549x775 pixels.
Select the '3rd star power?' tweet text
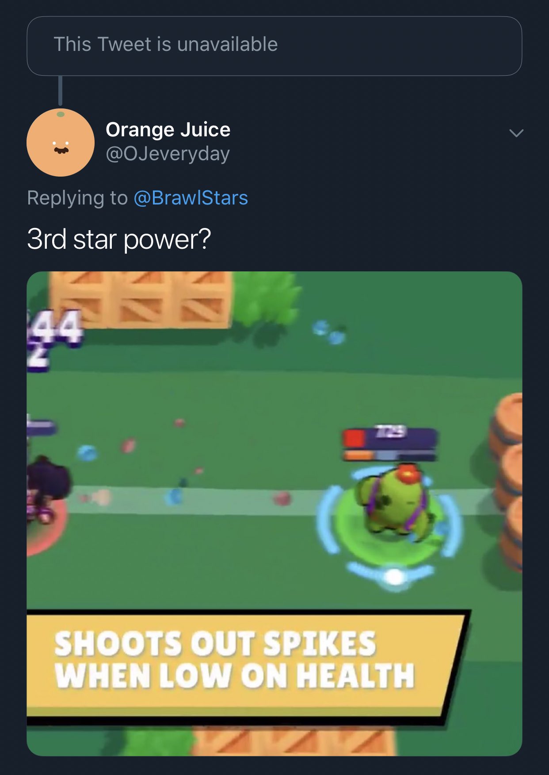(119, 239)
